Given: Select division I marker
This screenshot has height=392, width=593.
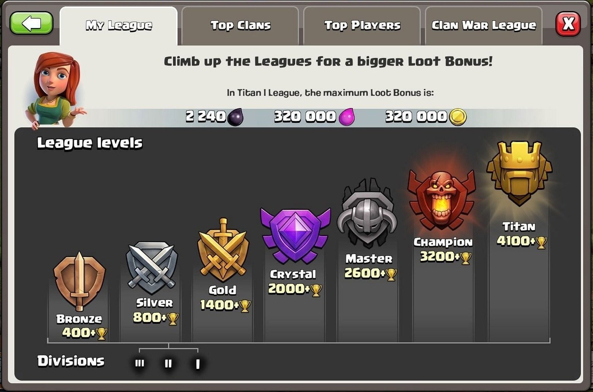Looking at the screenshot, I should click(197, 364).
